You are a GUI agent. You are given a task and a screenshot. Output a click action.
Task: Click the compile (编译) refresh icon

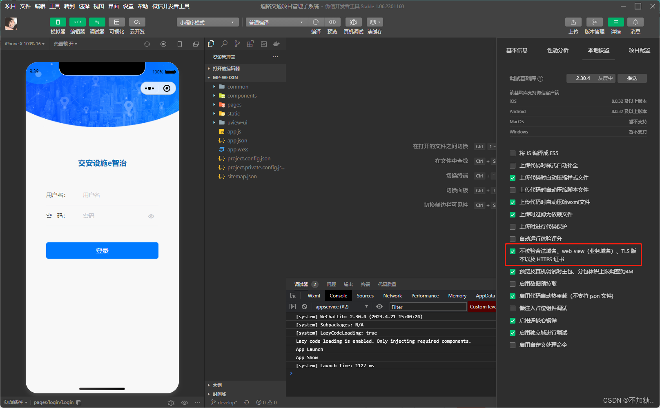click(x=316, y=22)
